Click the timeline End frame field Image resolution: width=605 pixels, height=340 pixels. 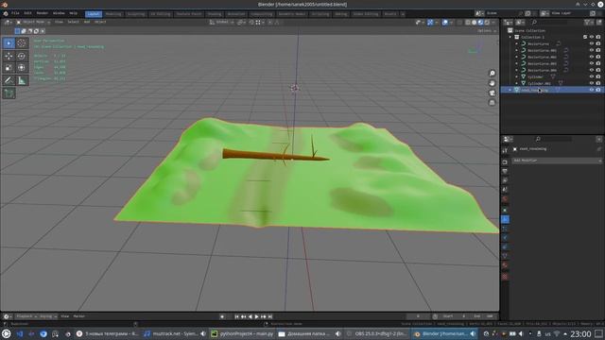[x=484, y=316]
